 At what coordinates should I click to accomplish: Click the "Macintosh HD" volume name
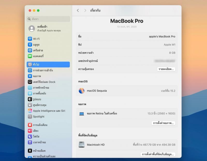pyautogui.click(x=96, y=145)
